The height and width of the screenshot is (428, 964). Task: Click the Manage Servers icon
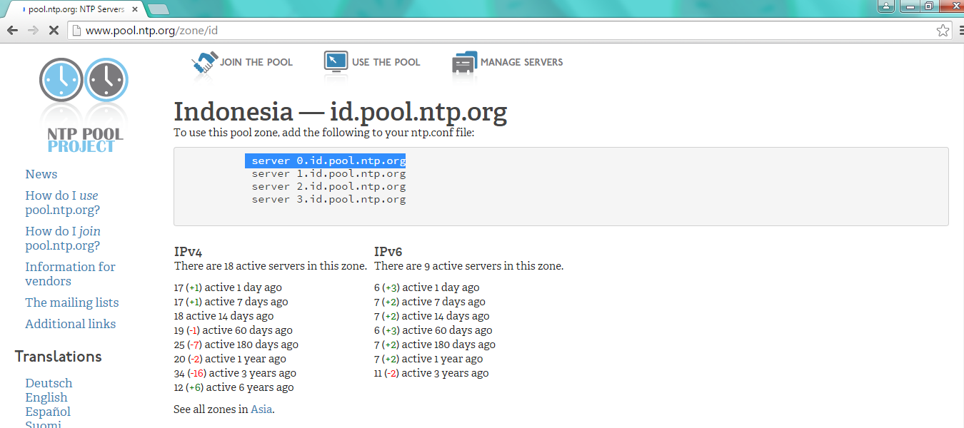[464, 62]
